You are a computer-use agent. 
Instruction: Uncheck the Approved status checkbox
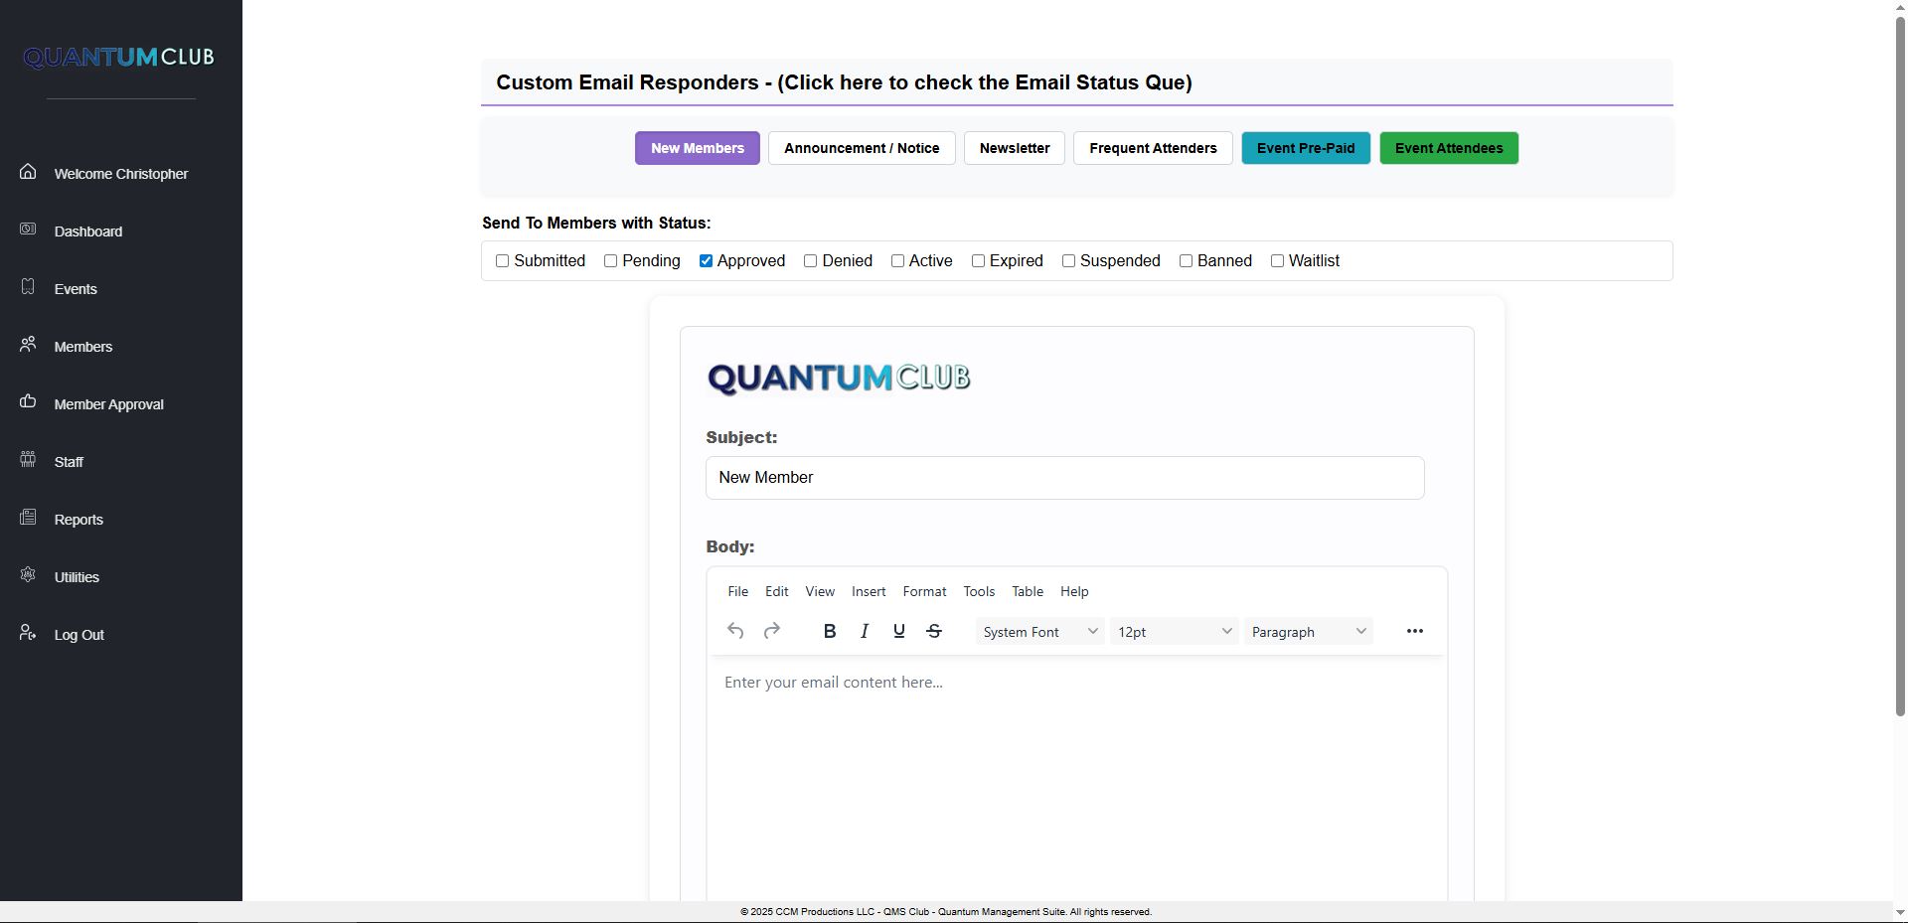pos(707,260)
